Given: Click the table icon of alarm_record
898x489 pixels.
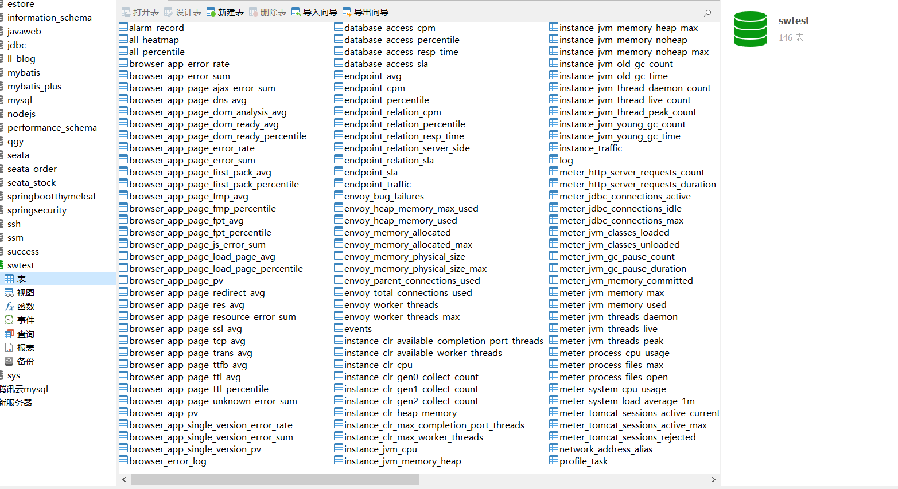Looking at the screenshot, I should tap(123, 27).
